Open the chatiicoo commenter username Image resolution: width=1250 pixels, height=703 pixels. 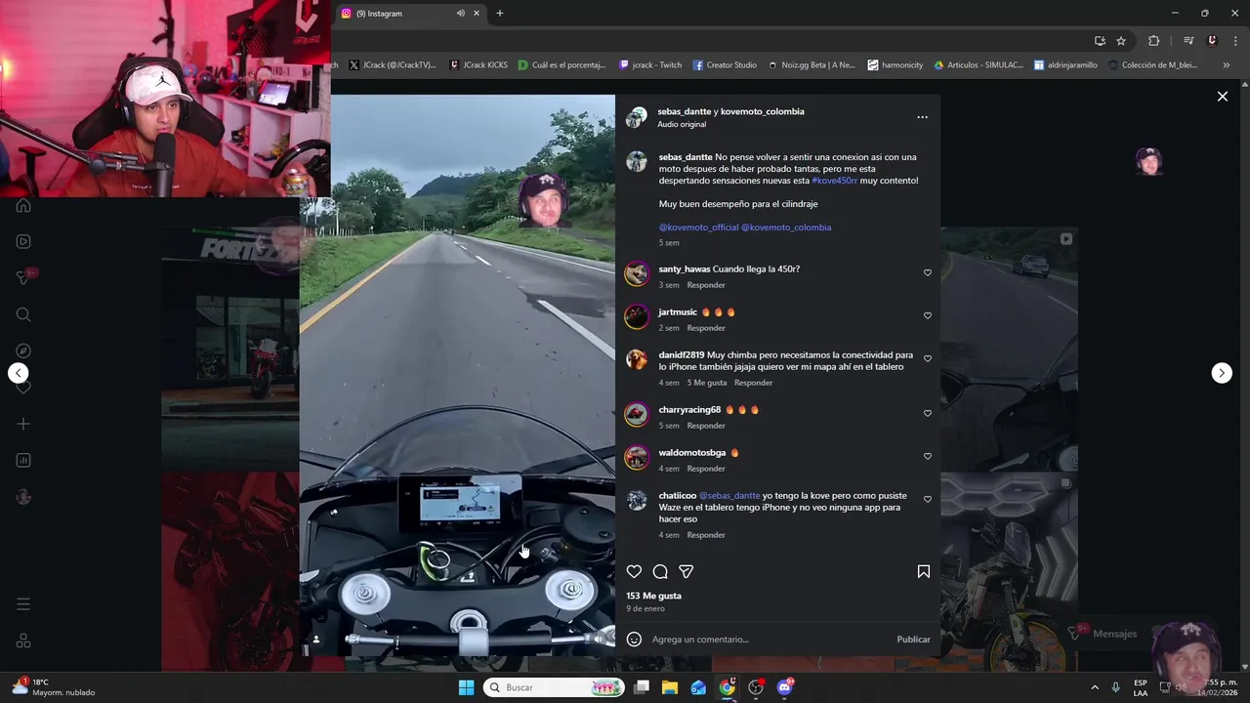(677, 496)
